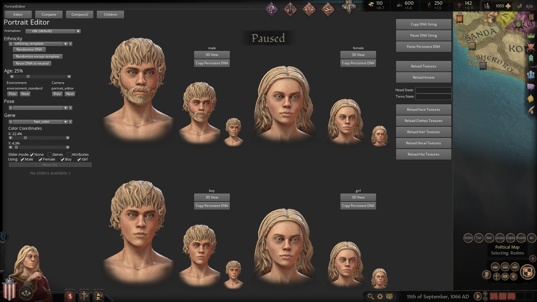Image resolution: width=537 pixels, height=302 pixels.
Task: Enable the Attributes slider mode checkbox
Action: 69,155
